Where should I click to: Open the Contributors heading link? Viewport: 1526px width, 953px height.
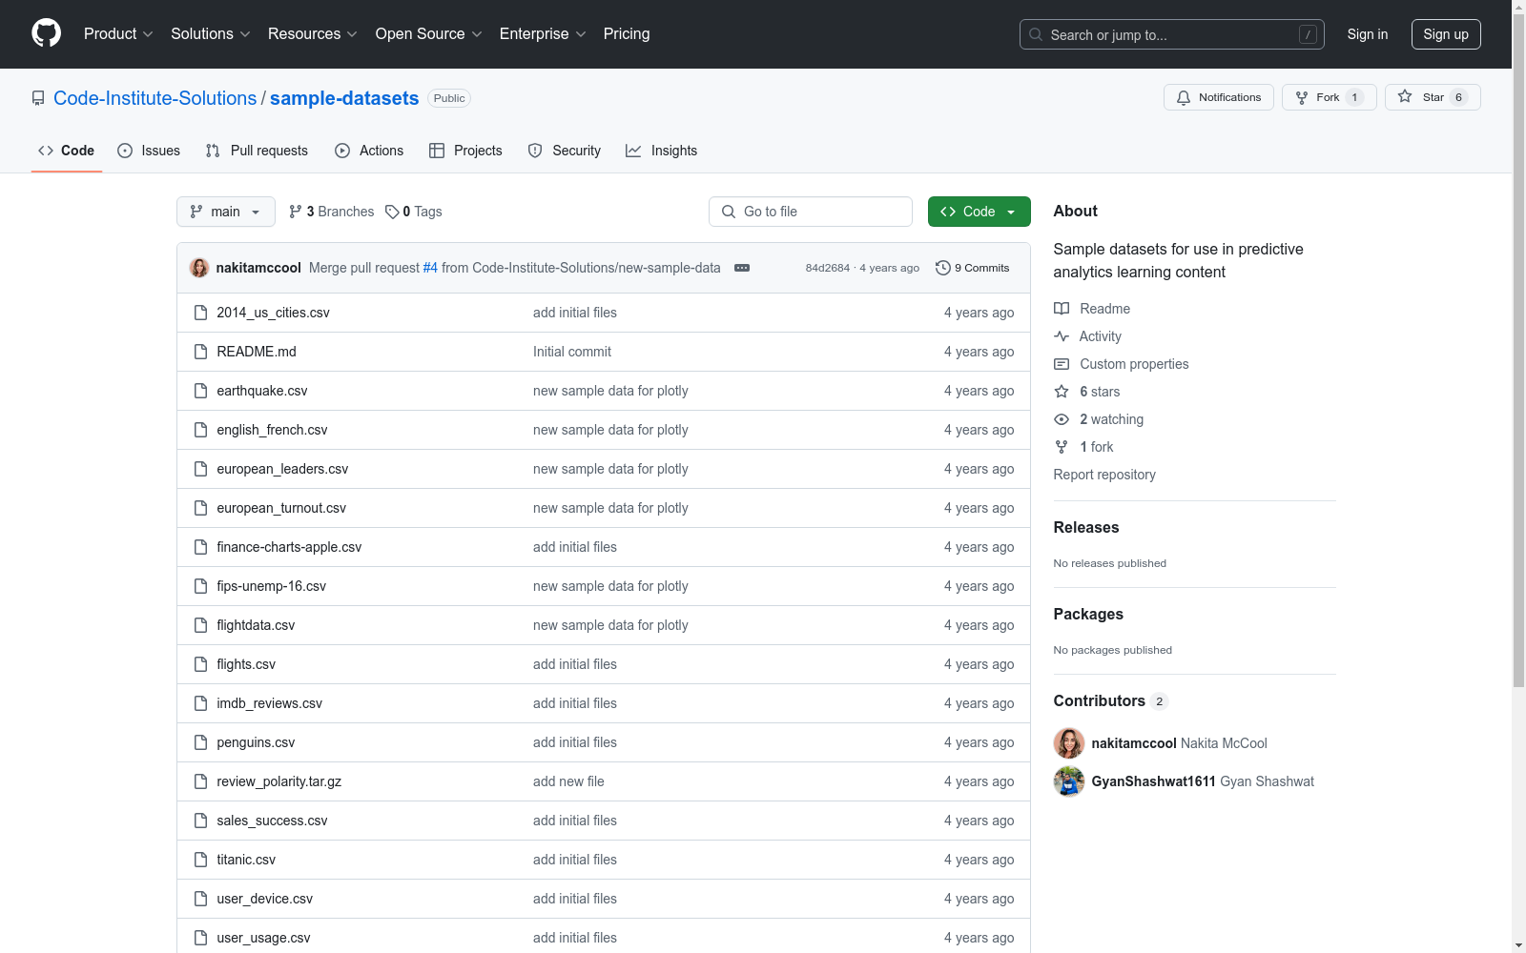point(1110,700)
